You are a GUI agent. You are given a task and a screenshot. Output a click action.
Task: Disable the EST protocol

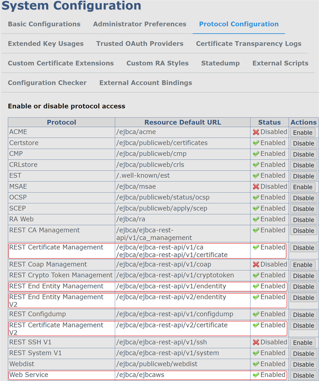[x=303, y=176]
